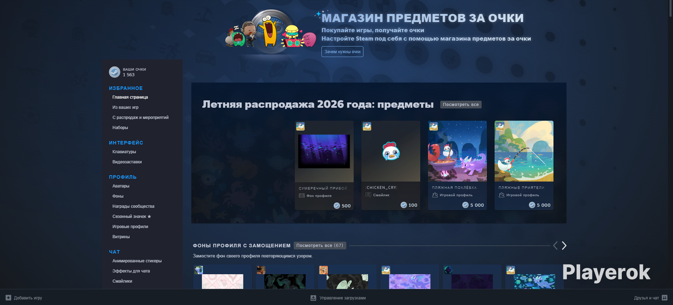Image resolution: width=673 pixels, height=305 pixels.
Task: Click the emoticon type icon beside Смайлик
Action: point(368,195)
